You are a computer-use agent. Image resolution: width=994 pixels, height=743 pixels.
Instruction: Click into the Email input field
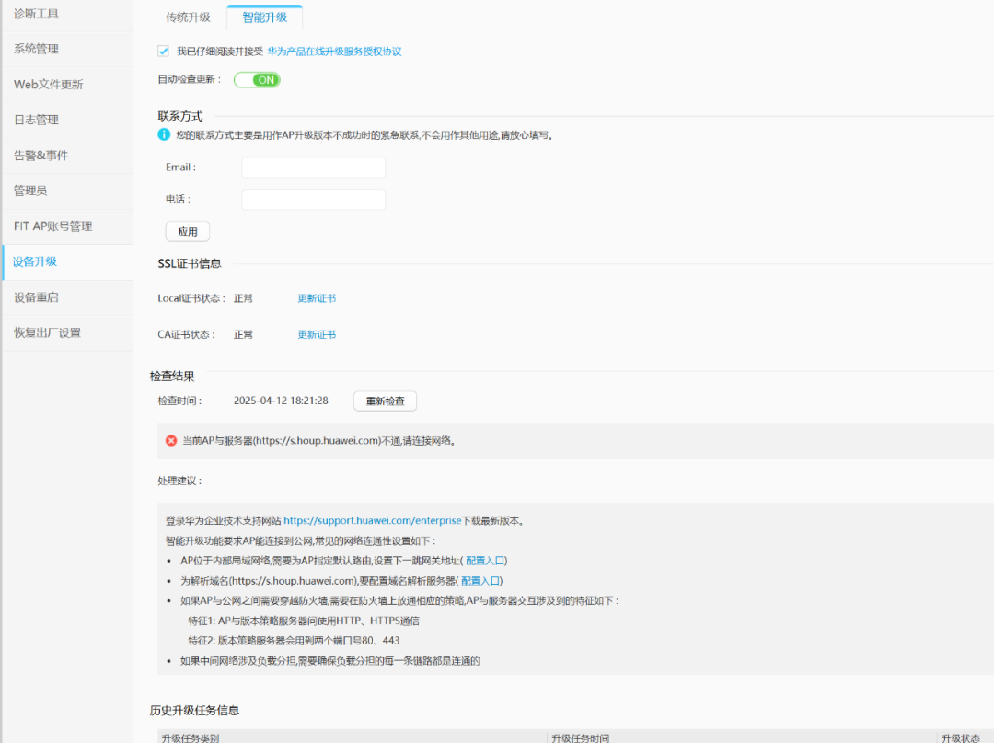coord(313,168)
